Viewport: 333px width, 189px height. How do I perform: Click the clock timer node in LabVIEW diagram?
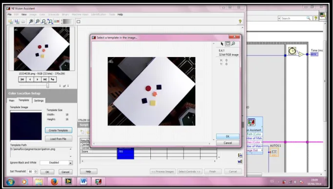[292, 51]
